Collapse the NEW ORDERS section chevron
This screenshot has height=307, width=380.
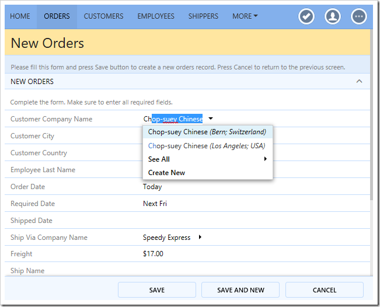359,81
